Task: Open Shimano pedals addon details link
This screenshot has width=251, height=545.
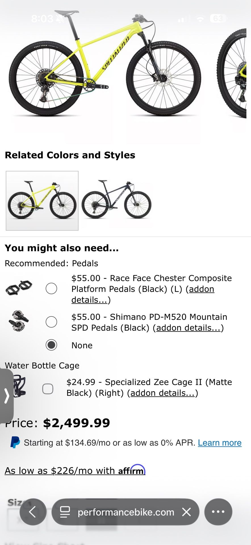Action: [x=188, y=328]
